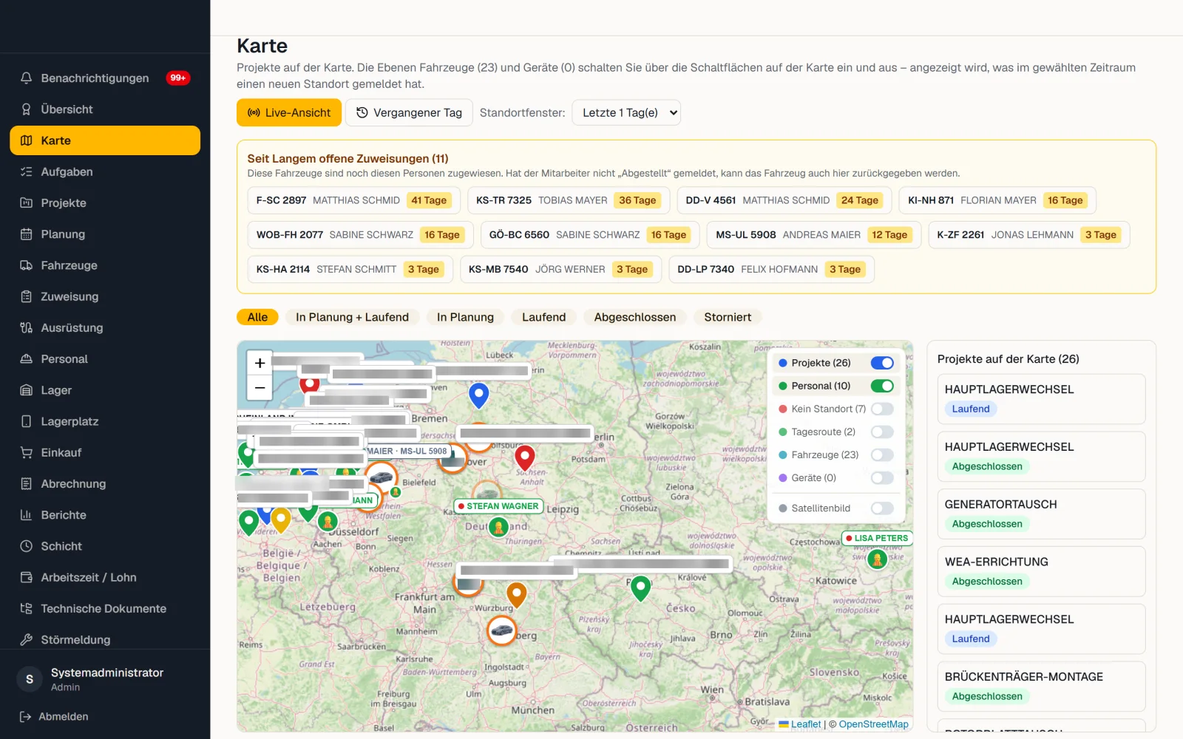Image resolution: width=1183 pixels, height=739 pixels.
Task: Open the Standortfenster Letzte 1 Tag(e) dropdown
Action: tap(626, 113)
